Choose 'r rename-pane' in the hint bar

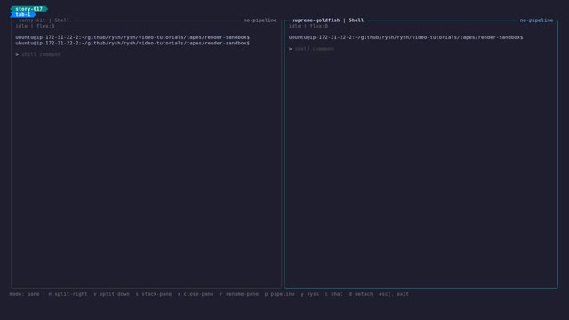(x=239, y=294)
